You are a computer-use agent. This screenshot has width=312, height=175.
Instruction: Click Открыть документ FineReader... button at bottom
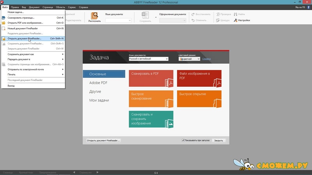tap(103, 140)
